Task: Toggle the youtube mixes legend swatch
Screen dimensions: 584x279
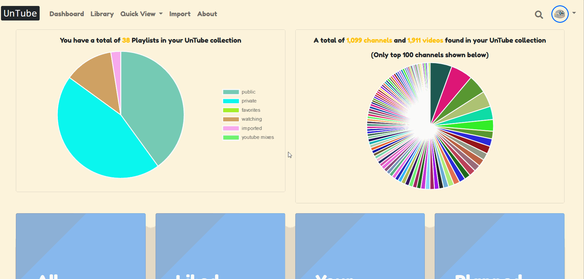Action: pyautogui.click(x=231, y=137)
